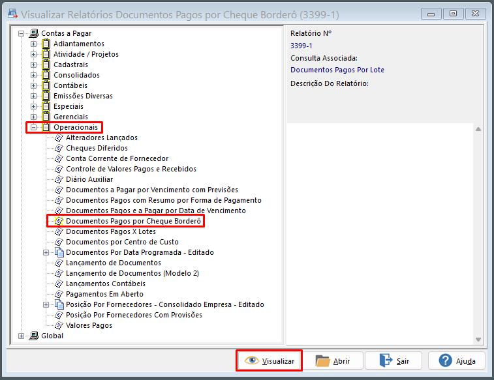Click the Adiantamentos clipboard icon
The height and width of the screenshot is (380, 494).
[x=46, y=44]
